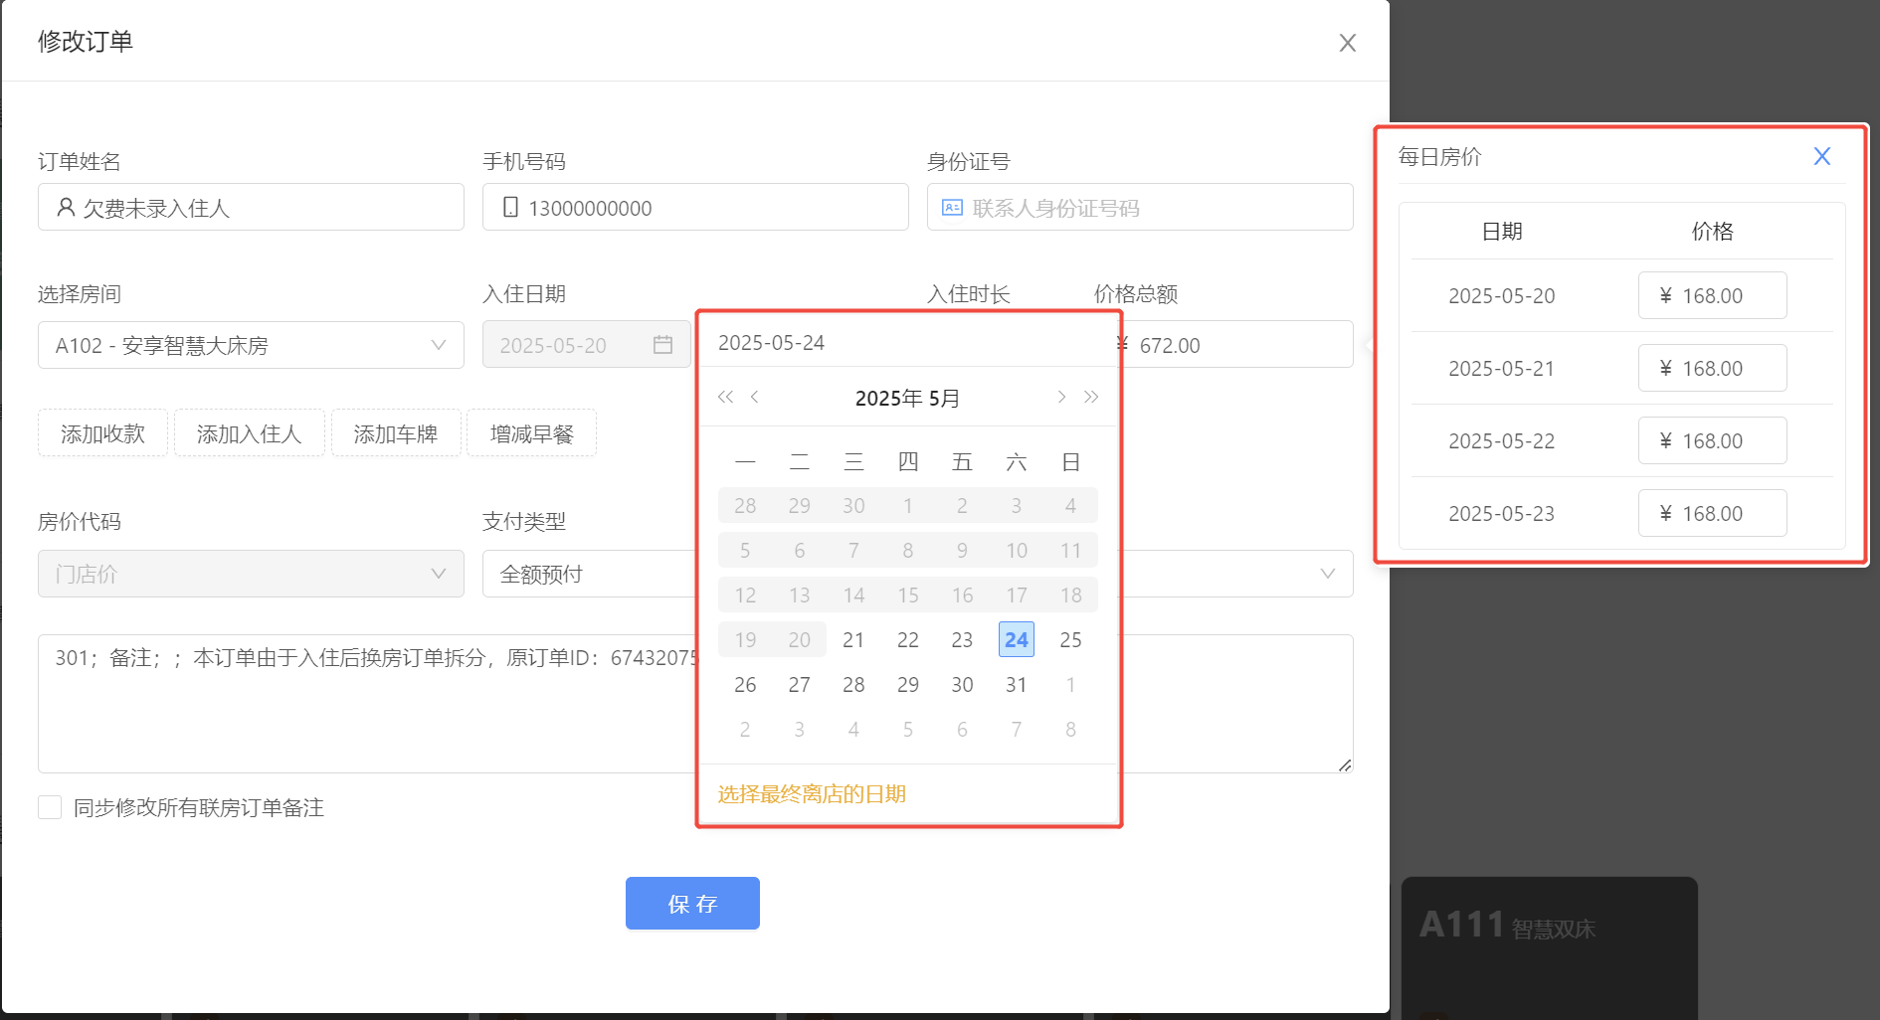Focus the 身份证号 input field

1140,207
